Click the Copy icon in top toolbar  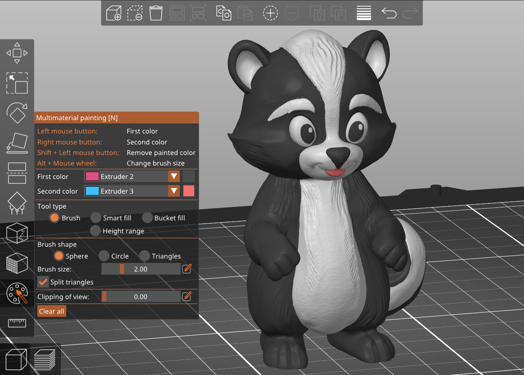223,13
